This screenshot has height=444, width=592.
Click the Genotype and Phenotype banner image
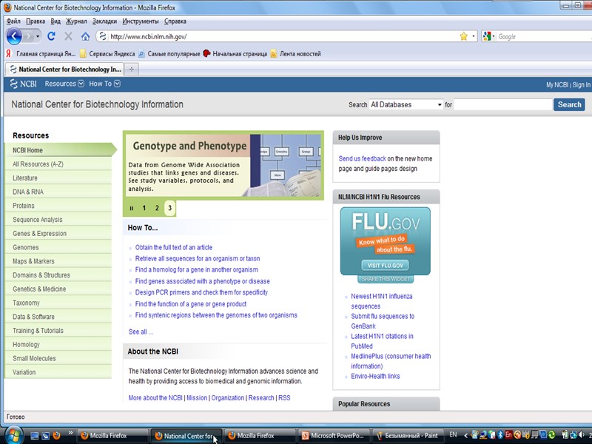[223, 165]
